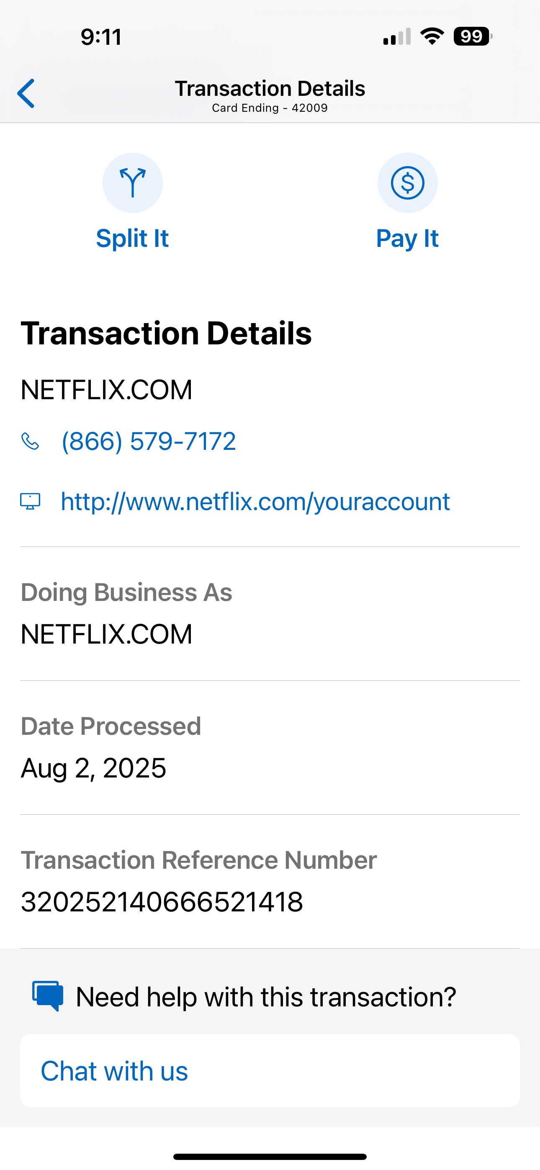Tap the battery indicator in status bar

(x=472, y=36)
